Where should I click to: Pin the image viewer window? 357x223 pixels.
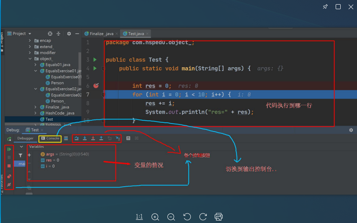(325, 7)
